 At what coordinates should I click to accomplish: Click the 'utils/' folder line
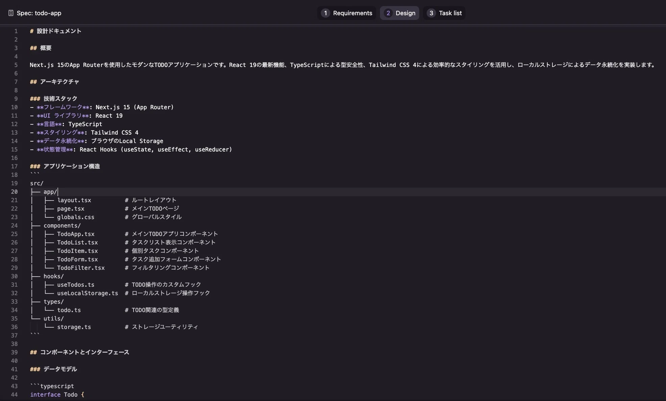tap(53, 319)
